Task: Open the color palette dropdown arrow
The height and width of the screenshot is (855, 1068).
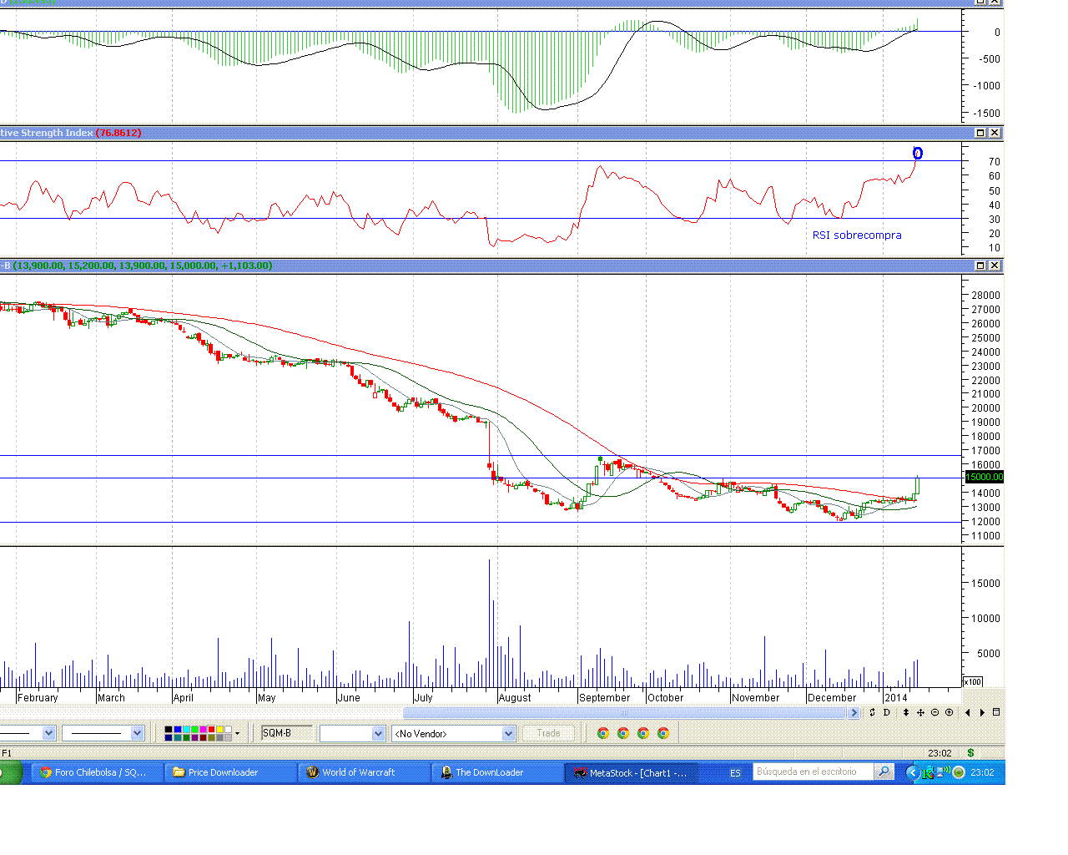Action: click(x=238, y=734)
